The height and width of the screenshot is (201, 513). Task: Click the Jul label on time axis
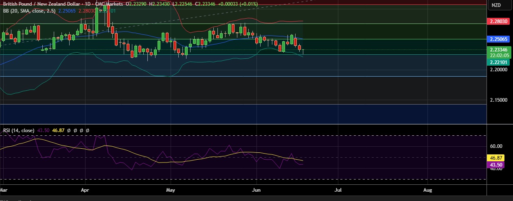338,190
